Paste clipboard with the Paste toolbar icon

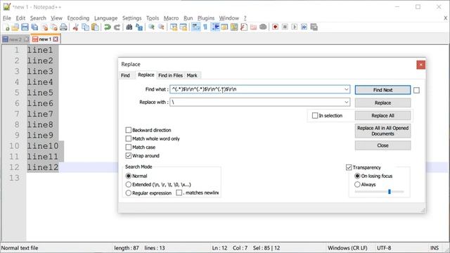(95, 27)
